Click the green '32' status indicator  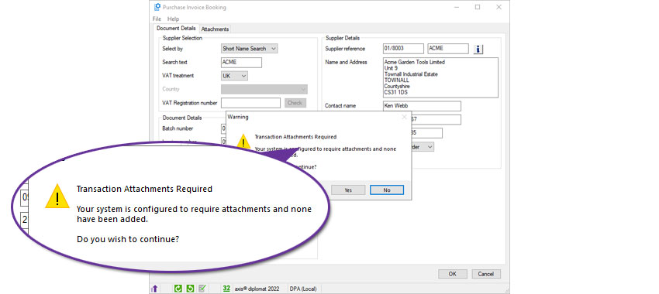pyautogui.click(x=226, y=288)
